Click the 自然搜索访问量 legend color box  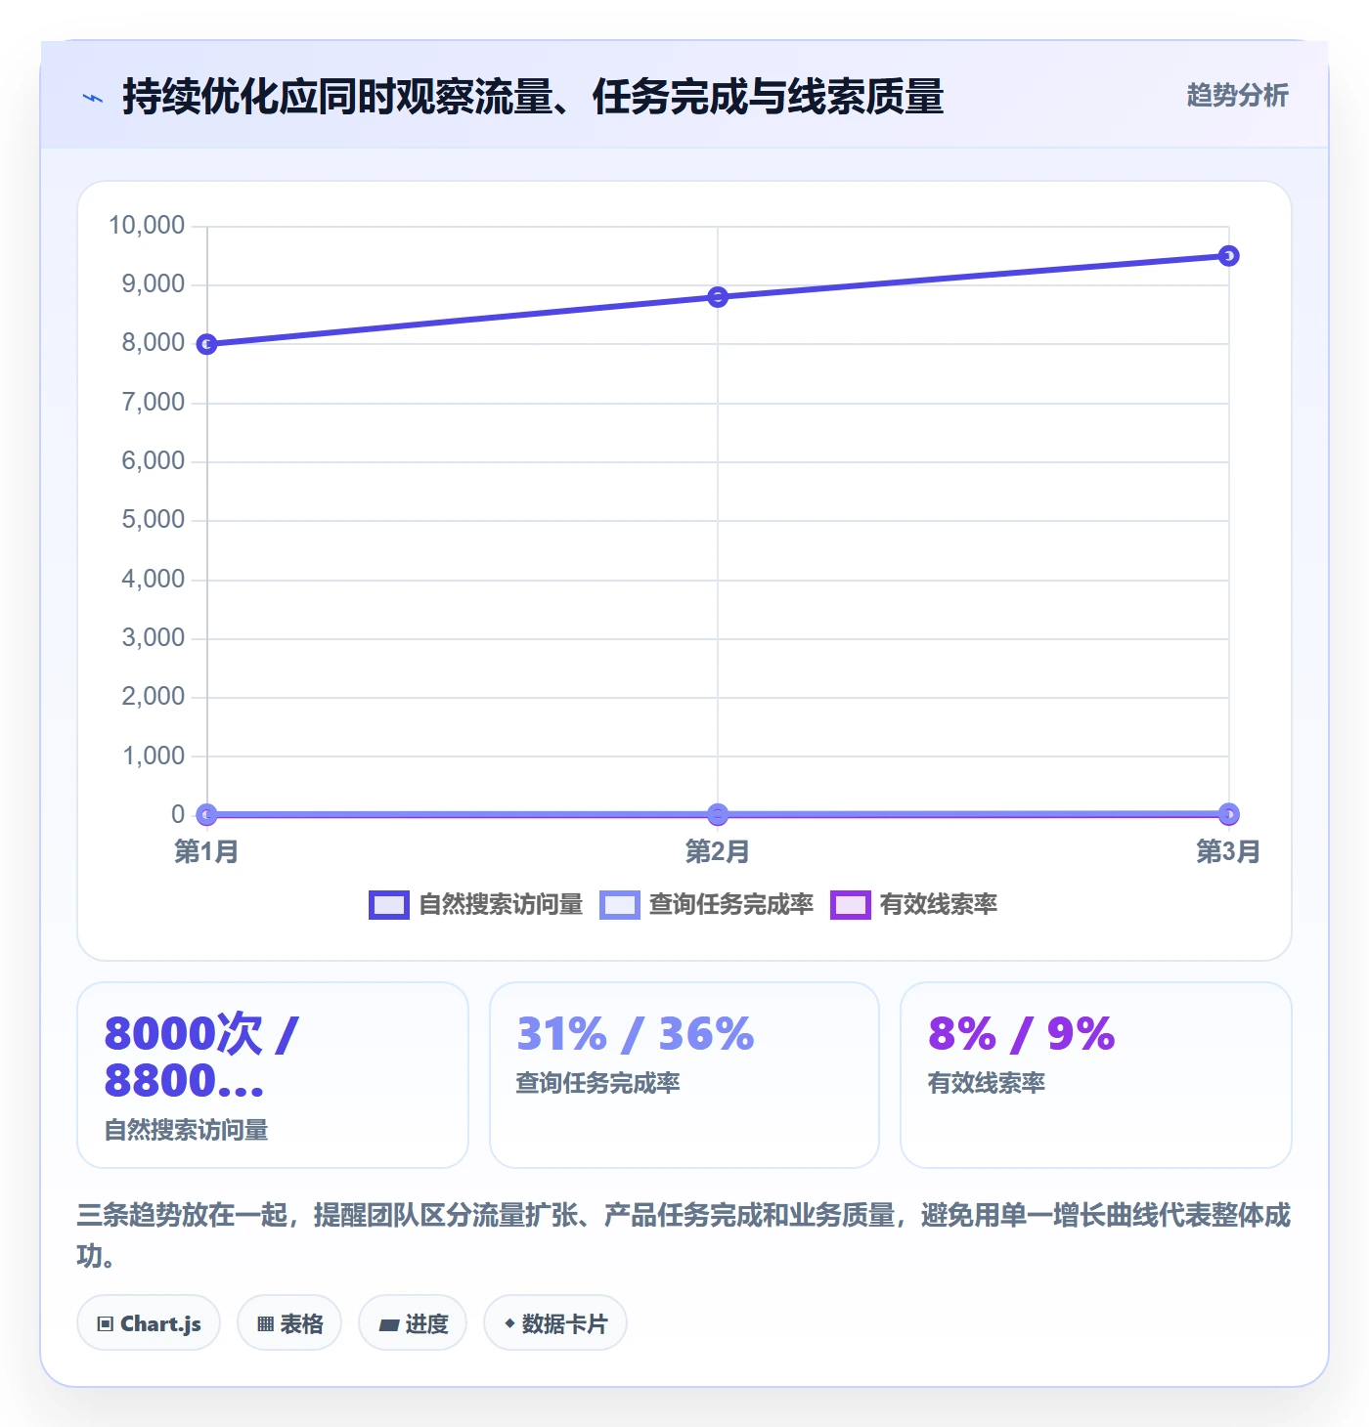coord(388,905)
